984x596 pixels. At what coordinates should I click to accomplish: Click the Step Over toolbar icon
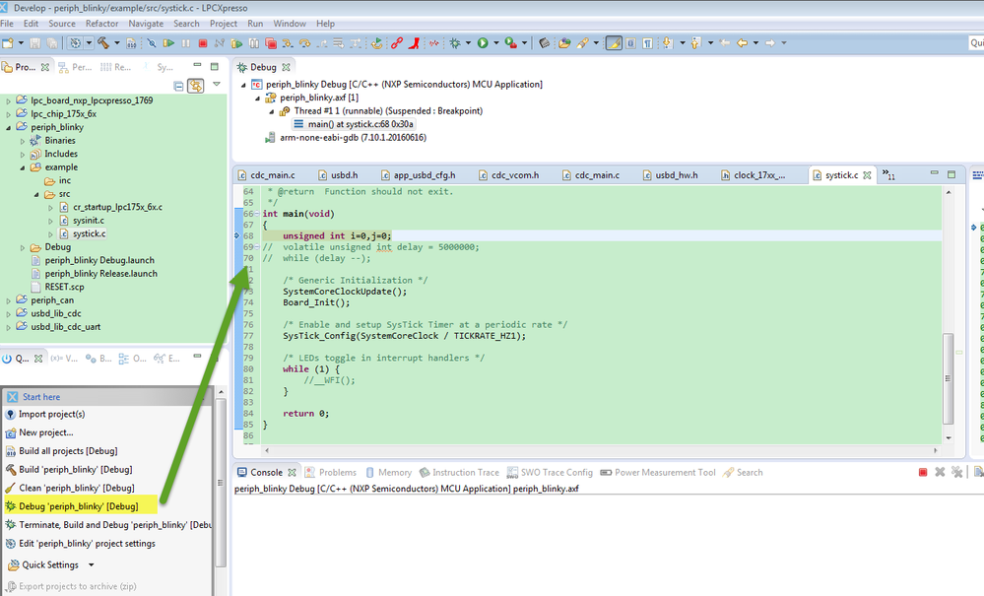304,42
